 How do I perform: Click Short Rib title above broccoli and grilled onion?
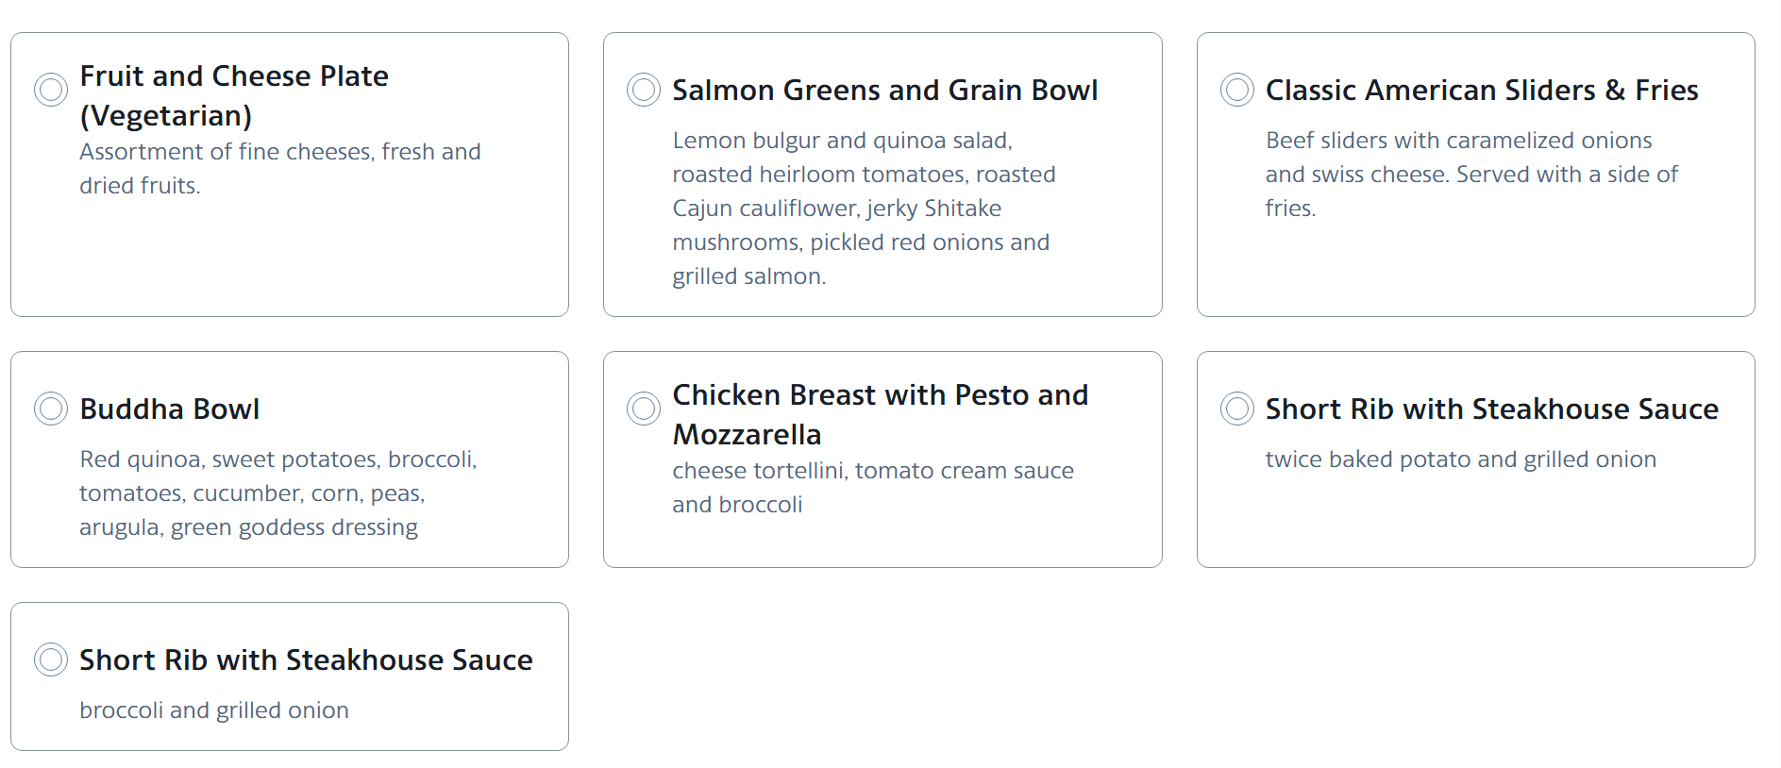pyautogui.click(x=306, y=659)
